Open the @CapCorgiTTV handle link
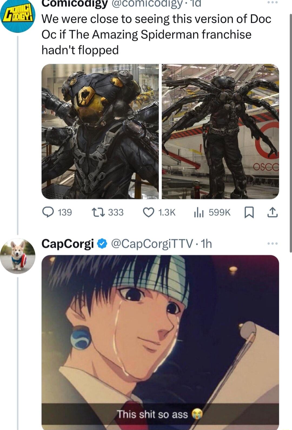 click(x=152, y=244)
